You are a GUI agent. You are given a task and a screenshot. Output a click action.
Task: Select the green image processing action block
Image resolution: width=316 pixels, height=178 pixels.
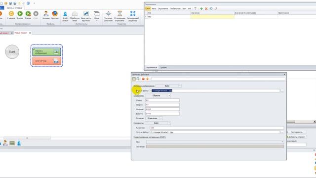coord(46,52)
